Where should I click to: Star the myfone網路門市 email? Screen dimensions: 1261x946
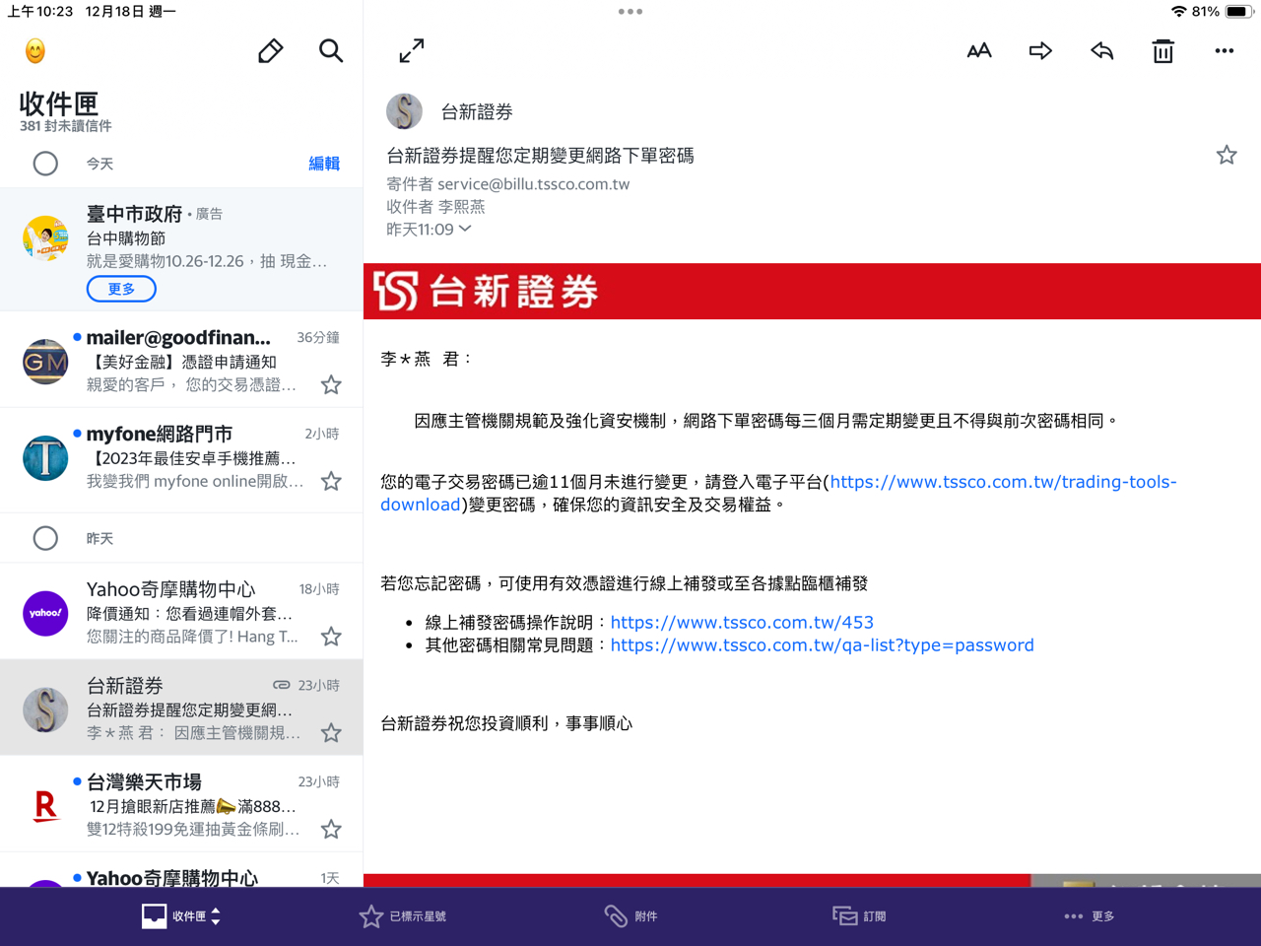[x=331, y=481]
